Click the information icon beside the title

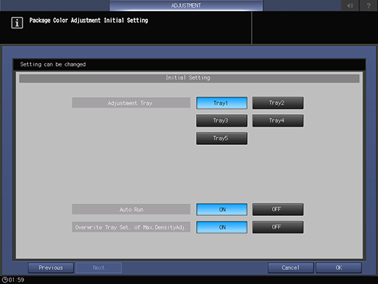pyautogui.click(x=17, y=23)
